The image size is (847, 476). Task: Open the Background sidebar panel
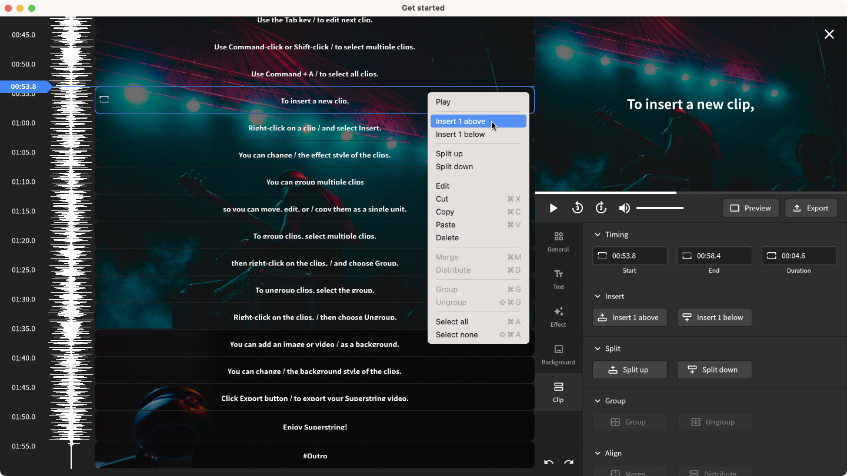(x=558, y=354)
